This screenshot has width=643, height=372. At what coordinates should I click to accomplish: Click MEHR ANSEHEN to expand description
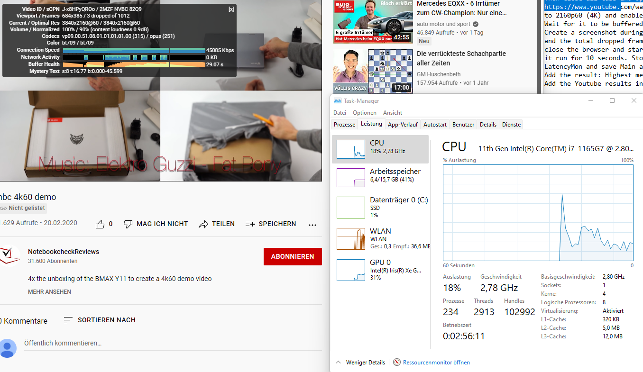pos(49,292)
